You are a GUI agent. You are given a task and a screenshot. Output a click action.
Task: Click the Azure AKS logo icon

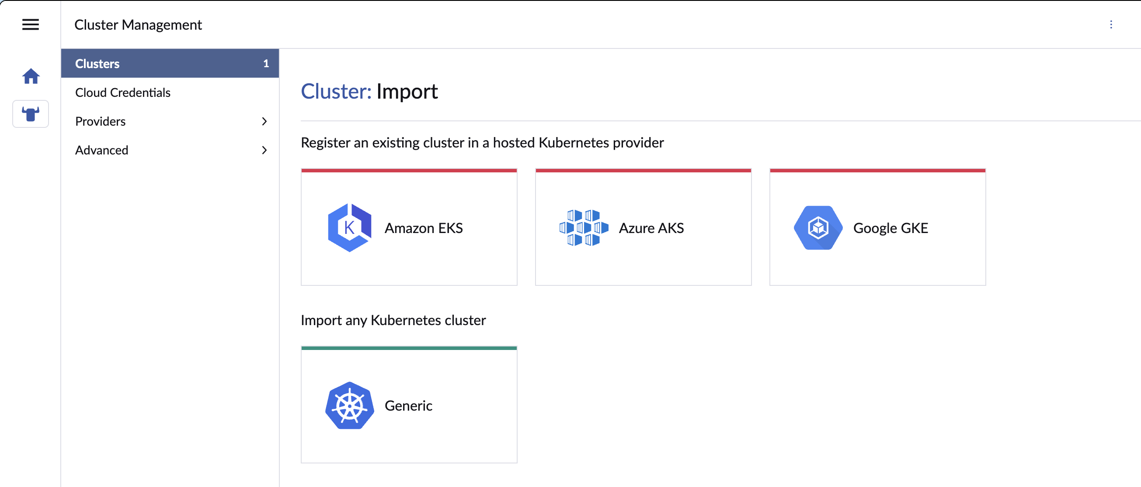pos(584,227)
